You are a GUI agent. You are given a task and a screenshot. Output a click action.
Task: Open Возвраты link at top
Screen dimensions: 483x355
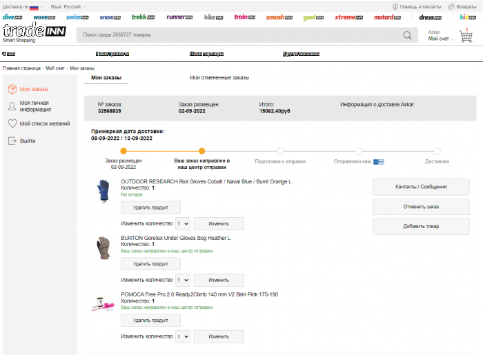tap(466, 7)
